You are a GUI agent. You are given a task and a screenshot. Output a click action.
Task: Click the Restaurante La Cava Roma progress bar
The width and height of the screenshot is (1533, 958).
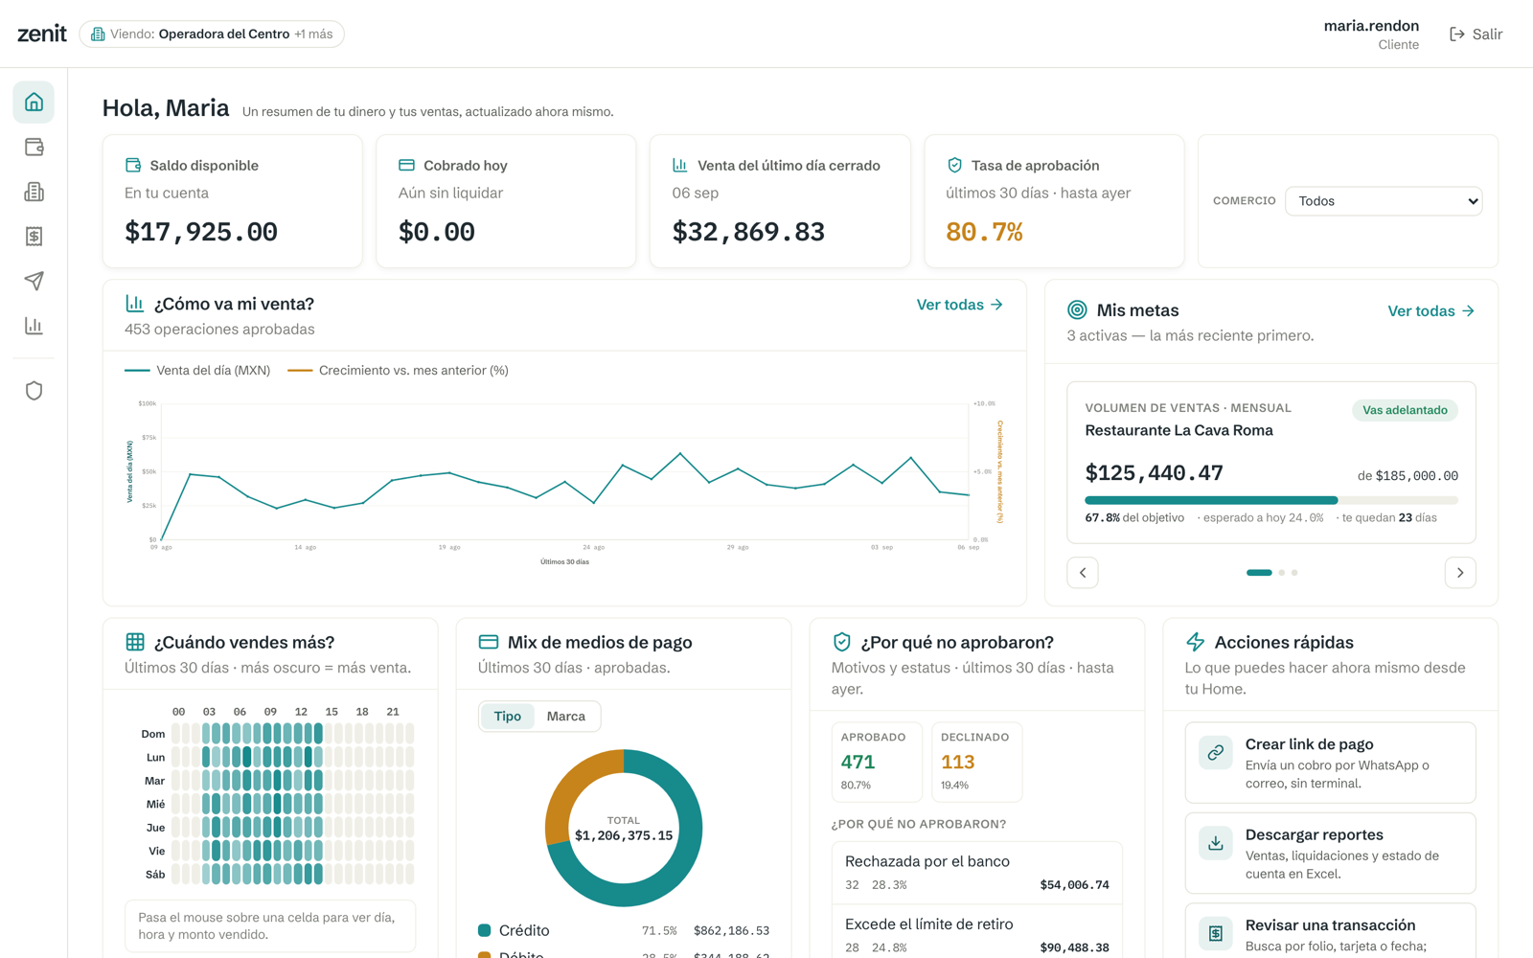click(x=1271, y=500)
